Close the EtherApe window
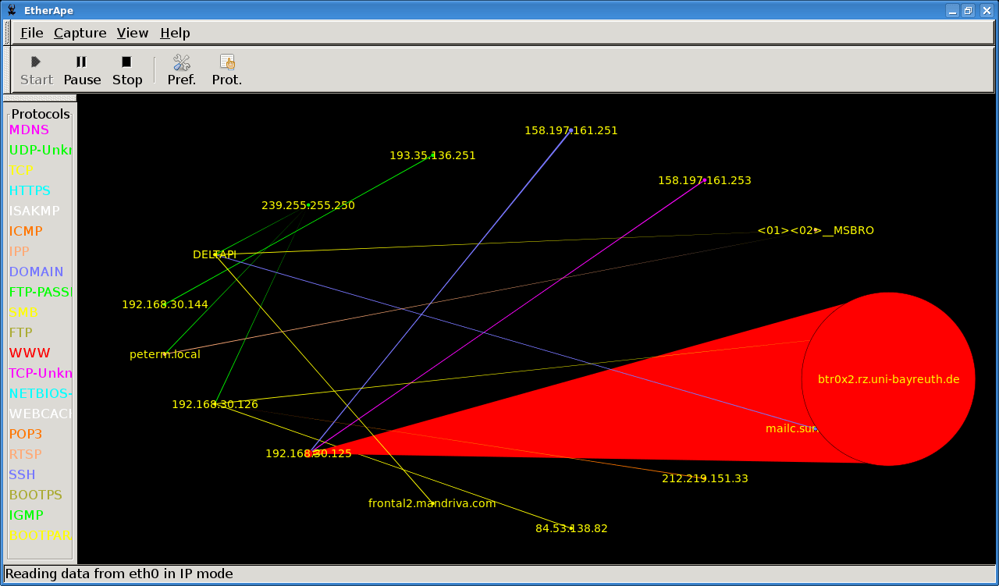The width and height of the screenshot is (999, 586). point(987,10)
